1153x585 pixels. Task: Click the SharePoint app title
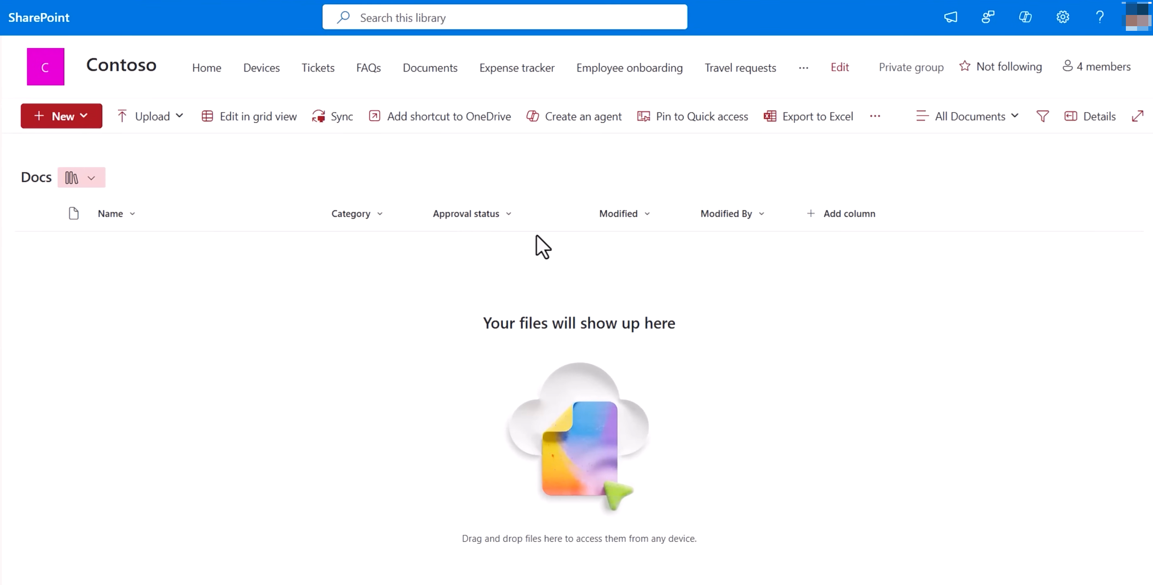39,17
